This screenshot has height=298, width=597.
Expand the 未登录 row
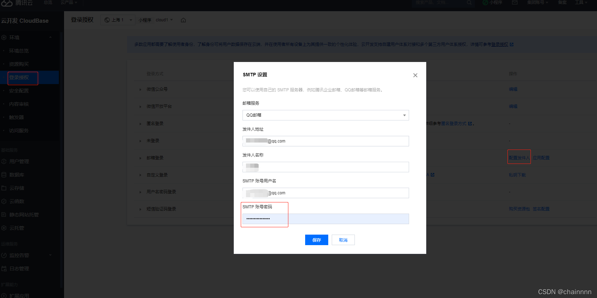pos(140,141)
